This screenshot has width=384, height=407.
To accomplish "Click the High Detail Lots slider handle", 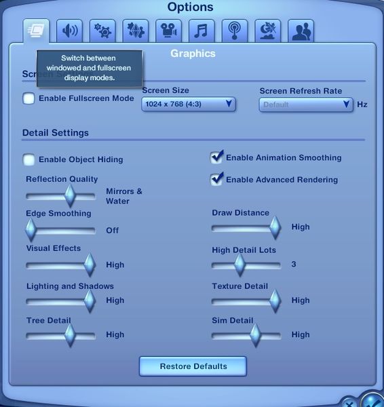I will pyautogui.click(x=239, y=265).
